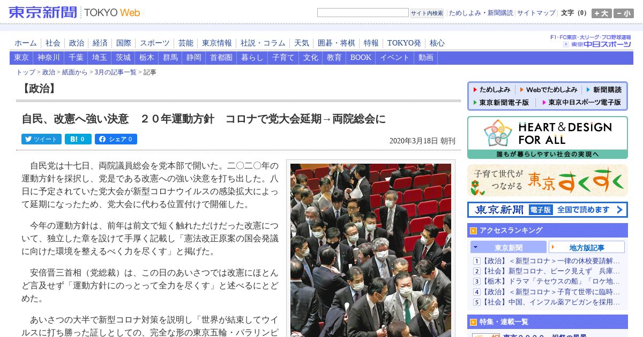
Task: Open the 社会 section
Action: point(53,43)
